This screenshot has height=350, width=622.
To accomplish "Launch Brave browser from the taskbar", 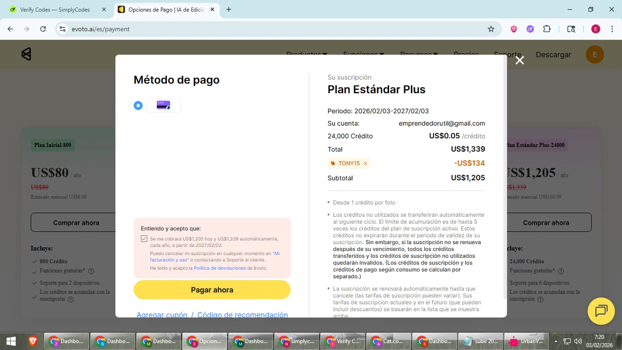I will point(33,341).
